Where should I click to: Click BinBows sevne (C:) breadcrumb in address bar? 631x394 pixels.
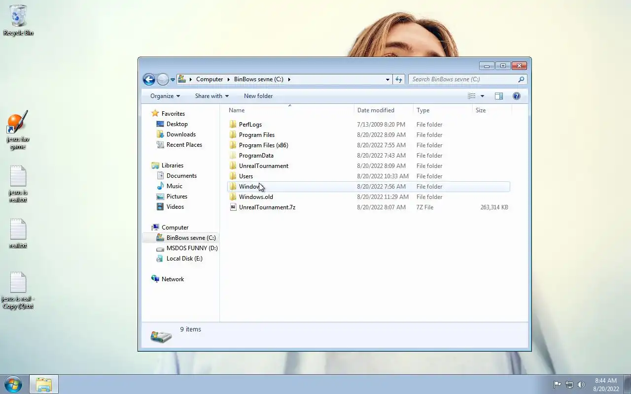(259, 79)
